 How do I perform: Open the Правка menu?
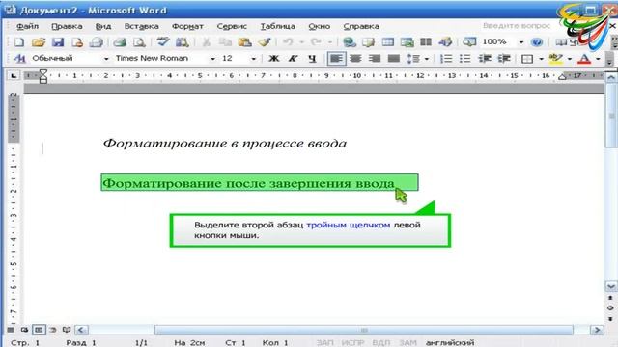coord(67,26)
